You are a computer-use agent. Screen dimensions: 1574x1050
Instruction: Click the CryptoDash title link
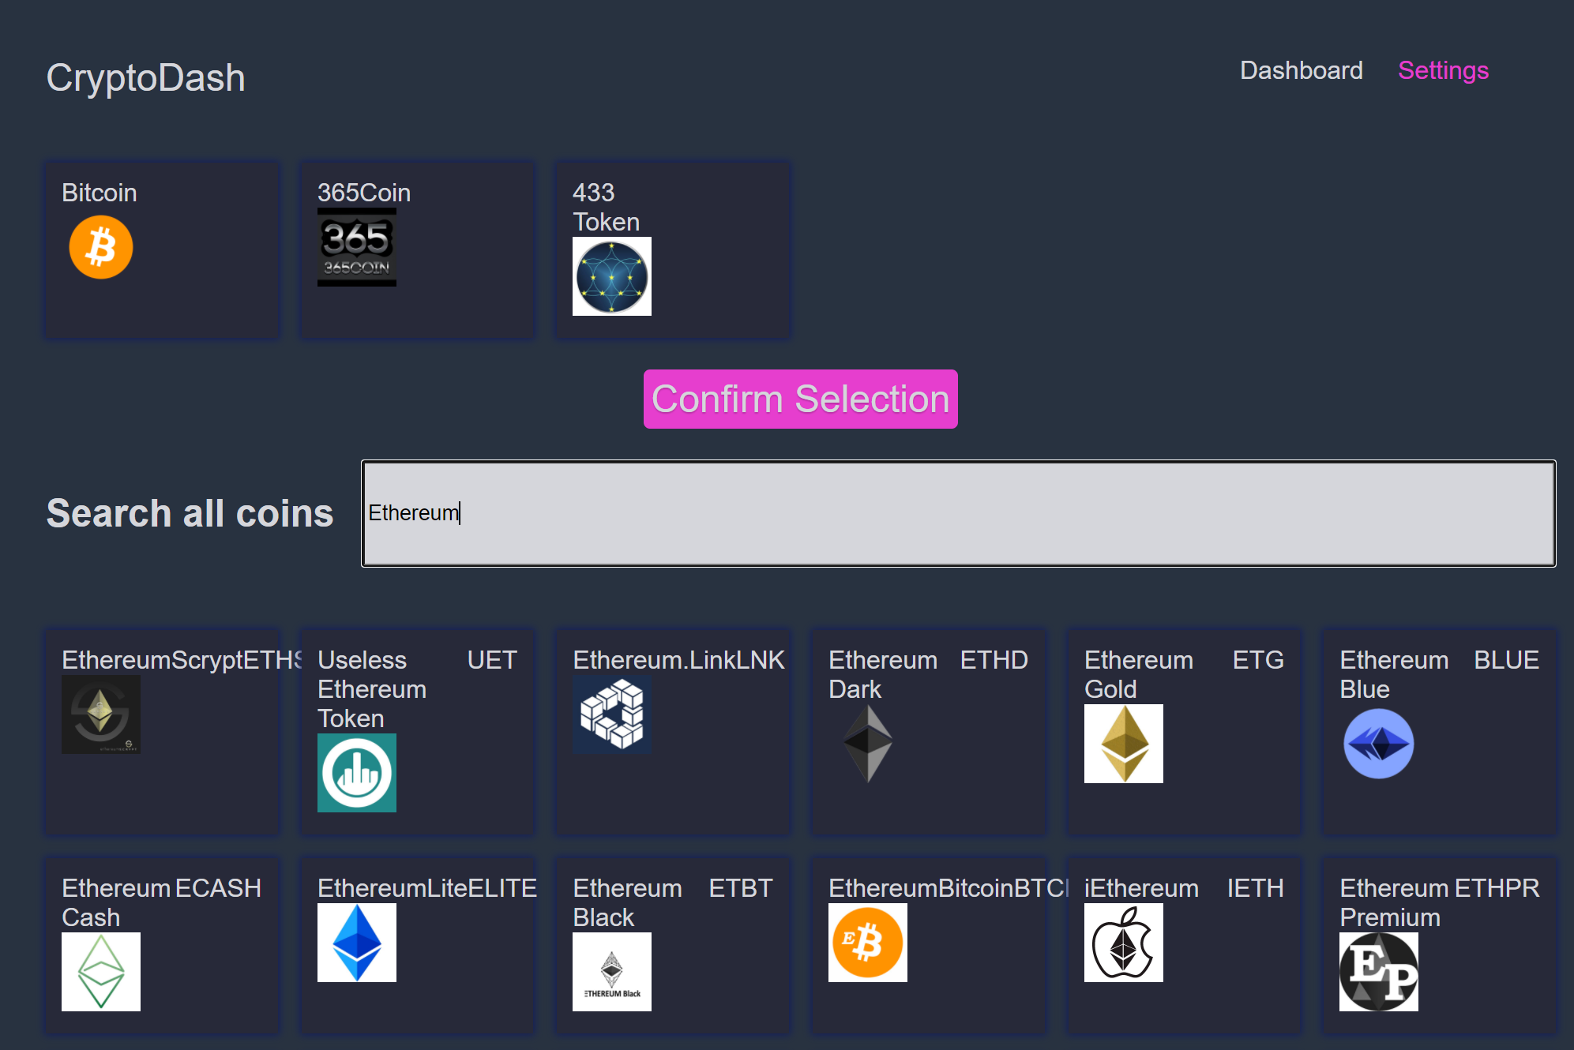tap(146, 78)
